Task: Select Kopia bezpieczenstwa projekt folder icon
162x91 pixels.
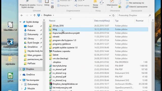Action: tap(50, 33)
